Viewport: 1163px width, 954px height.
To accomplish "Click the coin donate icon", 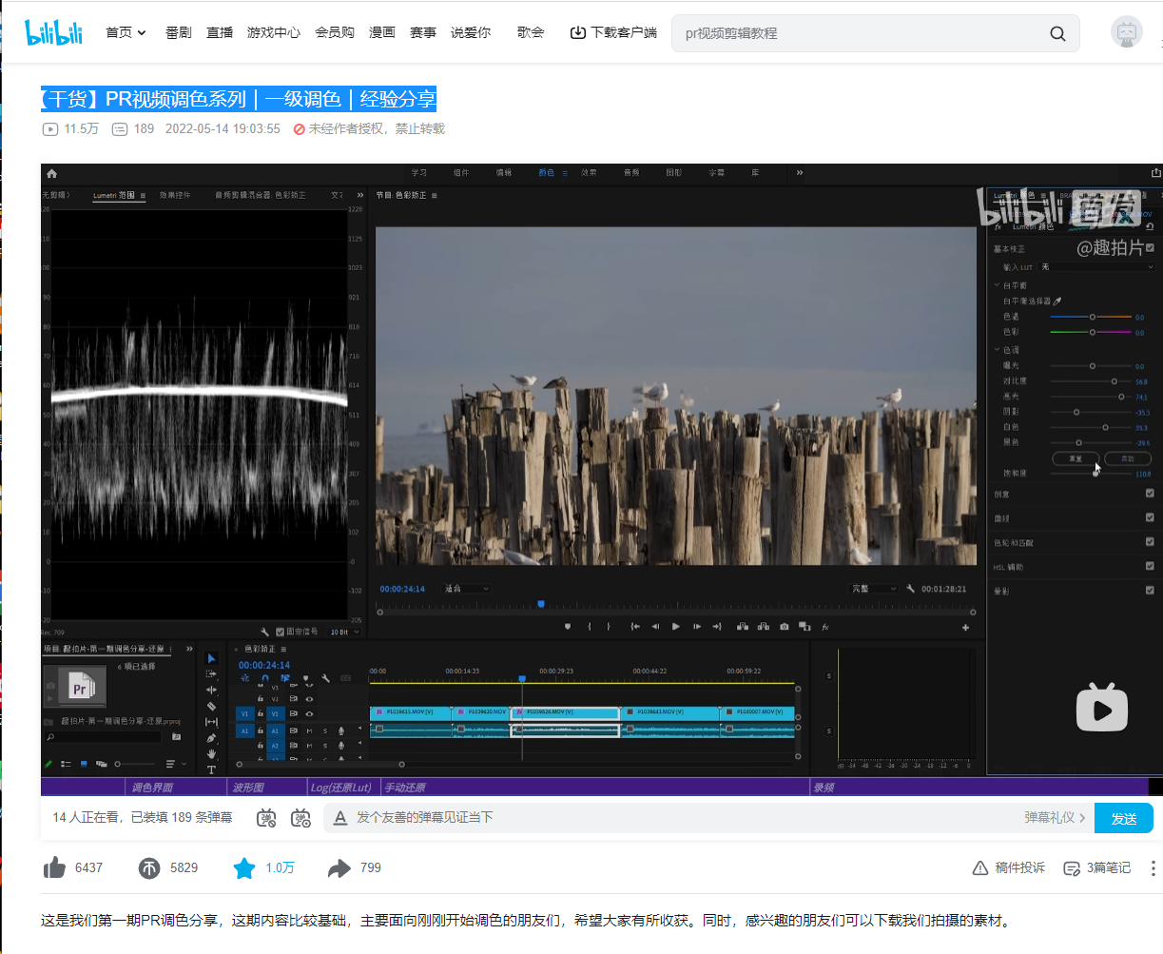I will 149,867.
